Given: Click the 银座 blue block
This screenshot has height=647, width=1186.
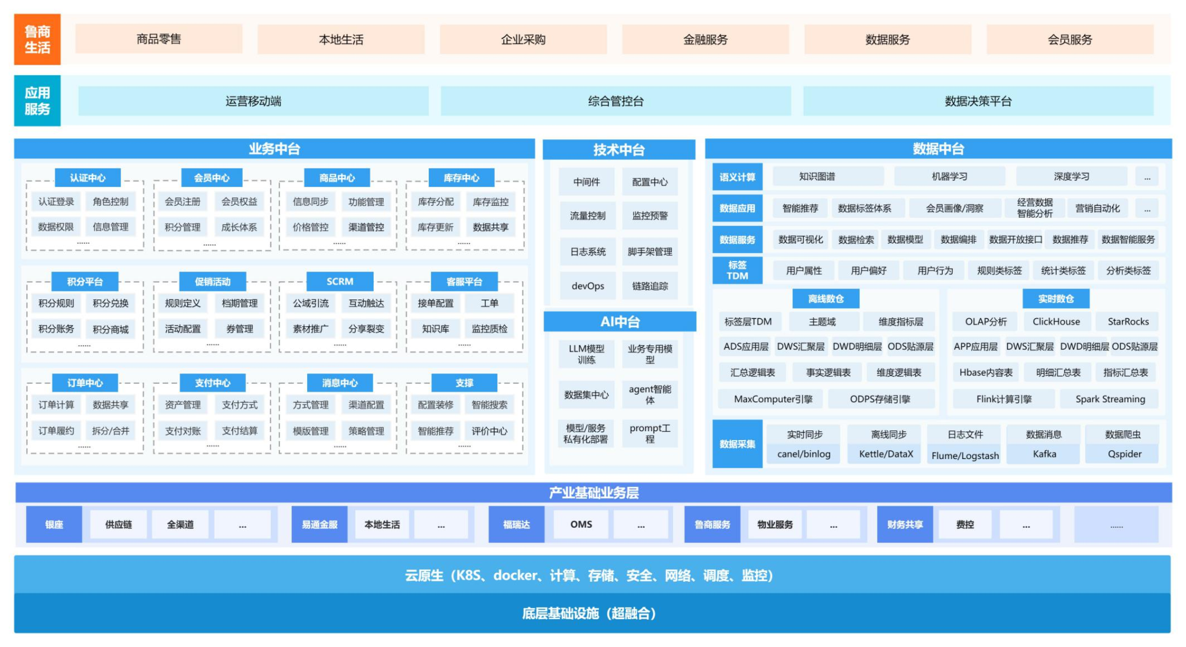Looking at the screenshot, I should click(54, 524).
